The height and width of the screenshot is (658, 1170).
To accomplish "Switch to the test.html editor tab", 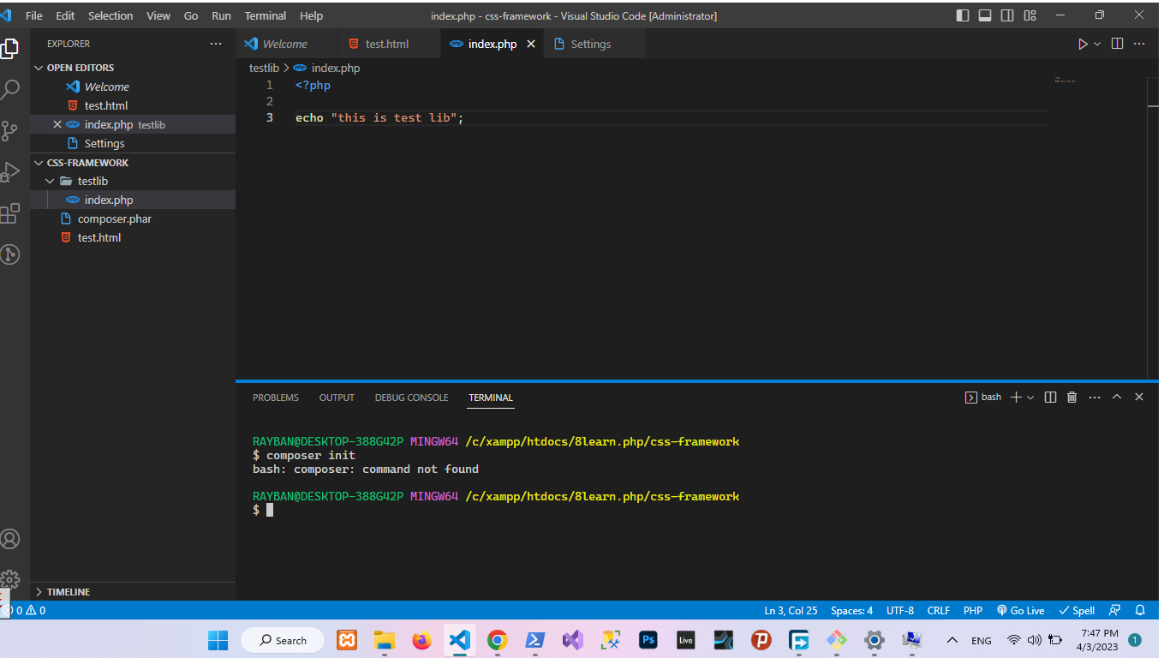I will (387, 44).
